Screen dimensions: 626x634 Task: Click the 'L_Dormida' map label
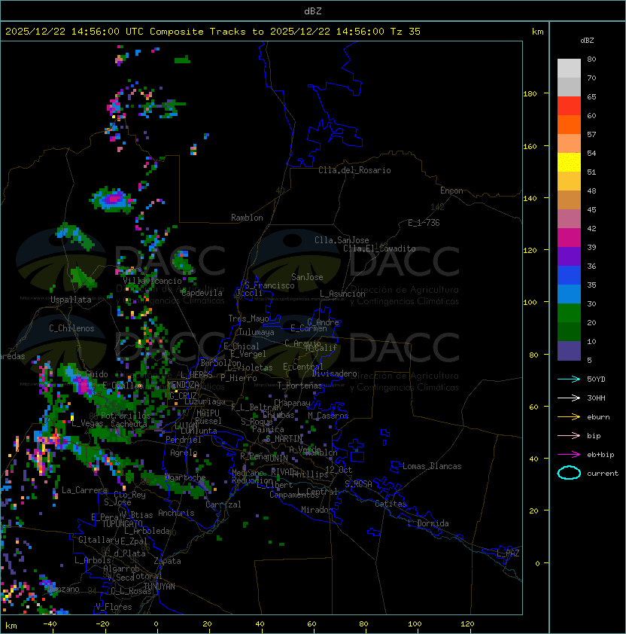click(x=428, y=523)
